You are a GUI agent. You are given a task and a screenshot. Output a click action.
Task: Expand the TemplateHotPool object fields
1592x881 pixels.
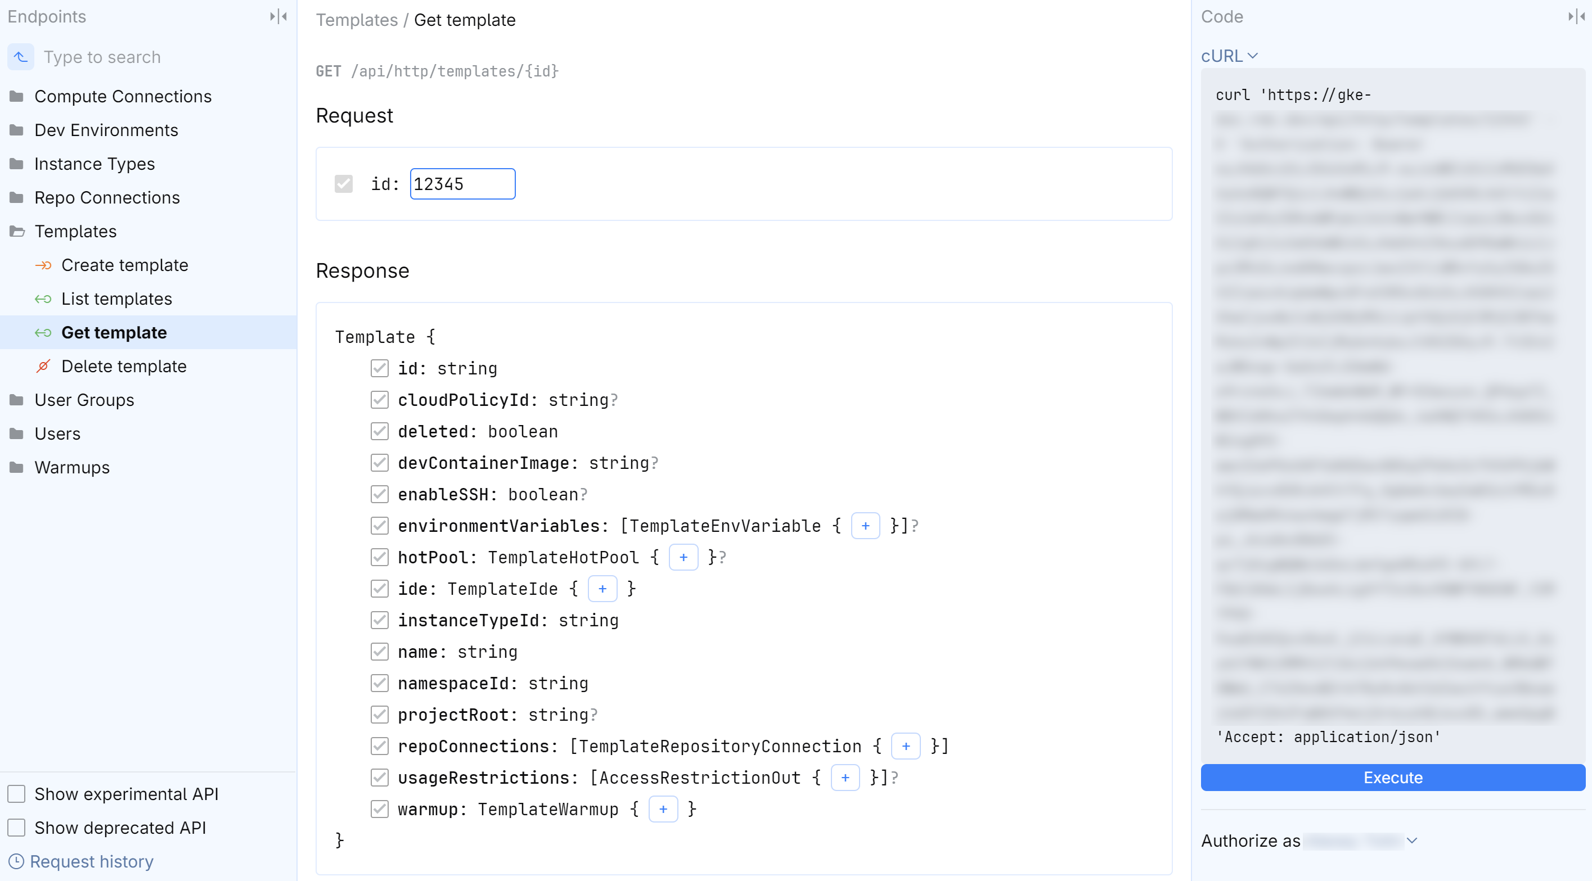(683, 557)
